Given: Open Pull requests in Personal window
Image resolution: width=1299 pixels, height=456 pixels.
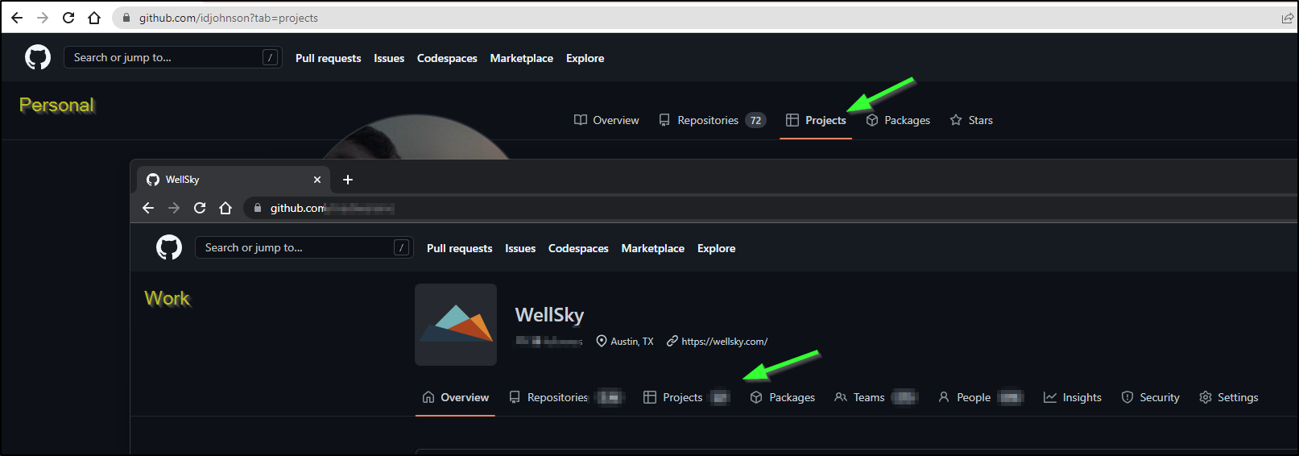Looking at the screenshot, I should [328, 58].
